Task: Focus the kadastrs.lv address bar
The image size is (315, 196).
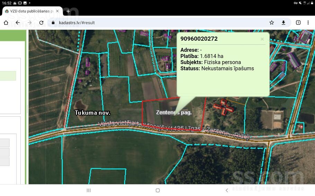Action: coord(156,23)
